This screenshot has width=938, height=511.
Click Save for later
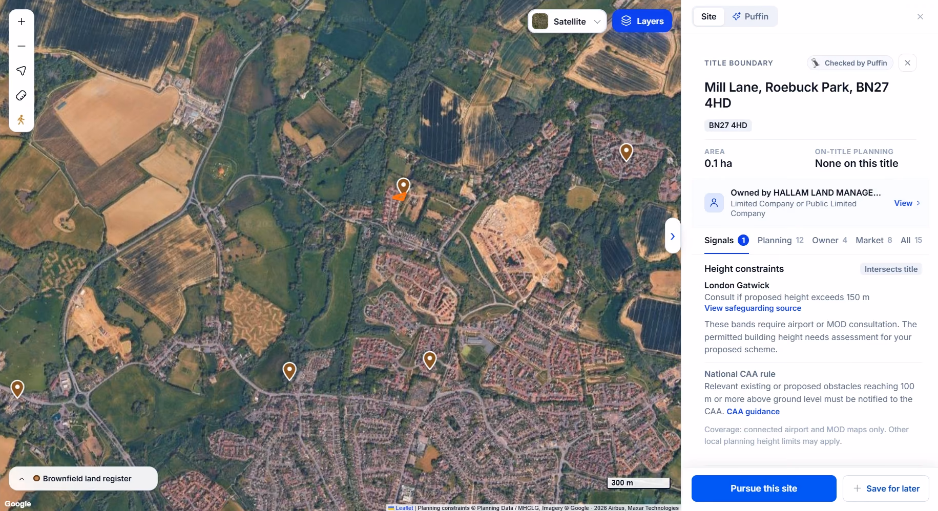(886, 488)
